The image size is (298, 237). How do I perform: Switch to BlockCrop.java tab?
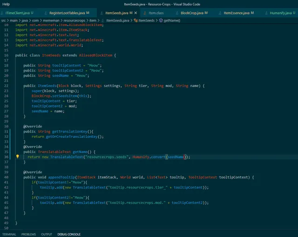pyautogui.click(x=192, y=13)
